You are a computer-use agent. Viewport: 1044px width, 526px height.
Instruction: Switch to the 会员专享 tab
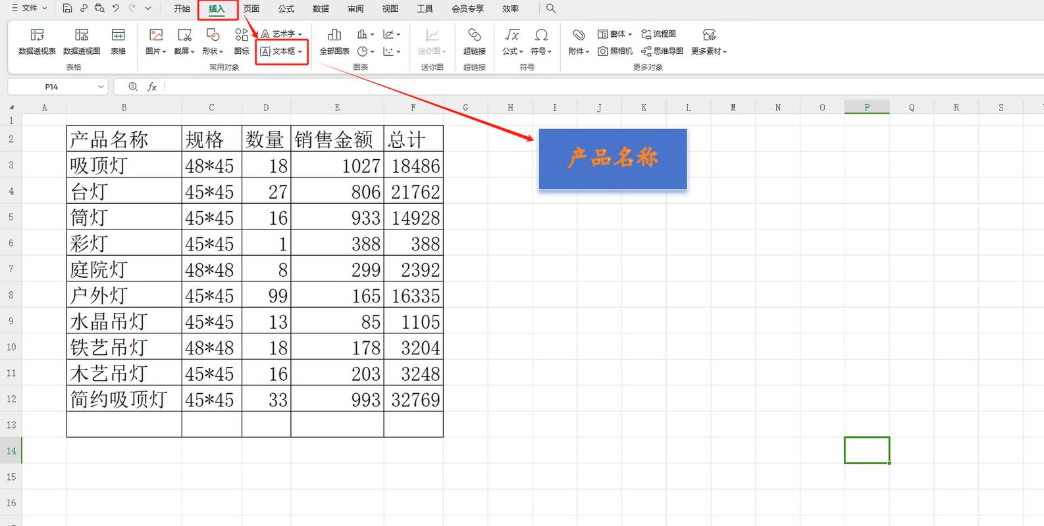pos(467,9)
